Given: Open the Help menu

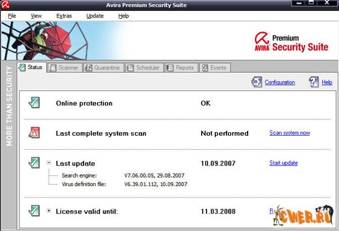Looking at the screenshot, I should (x=123, y=16).
